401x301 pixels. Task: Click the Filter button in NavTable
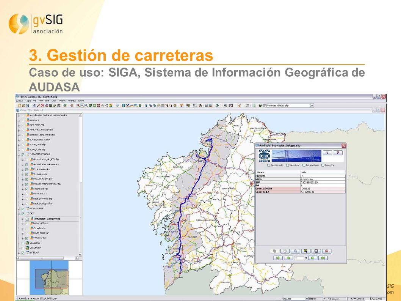pyautogui.click(x=327, y=153)
